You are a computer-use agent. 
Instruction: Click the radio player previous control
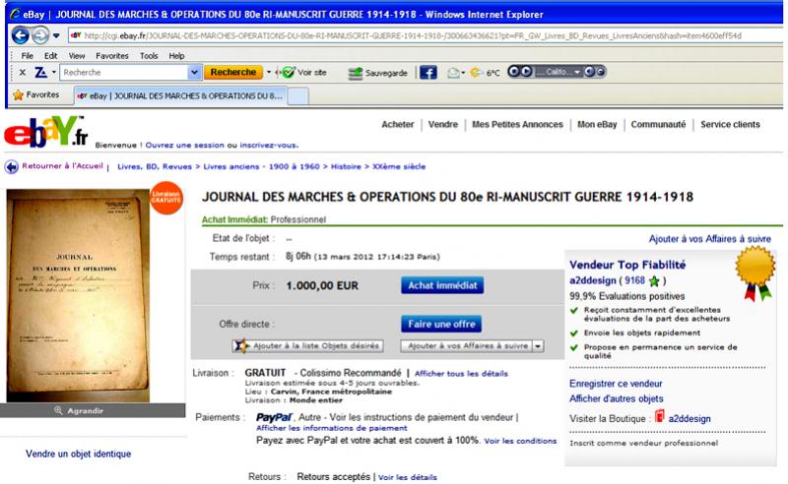point(513,71)
